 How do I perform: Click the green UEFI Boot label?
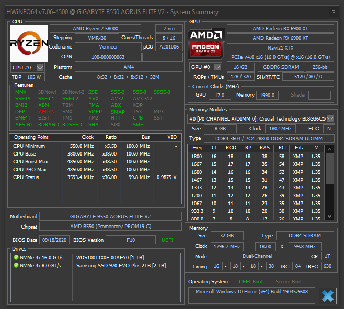tap(251, 282)
